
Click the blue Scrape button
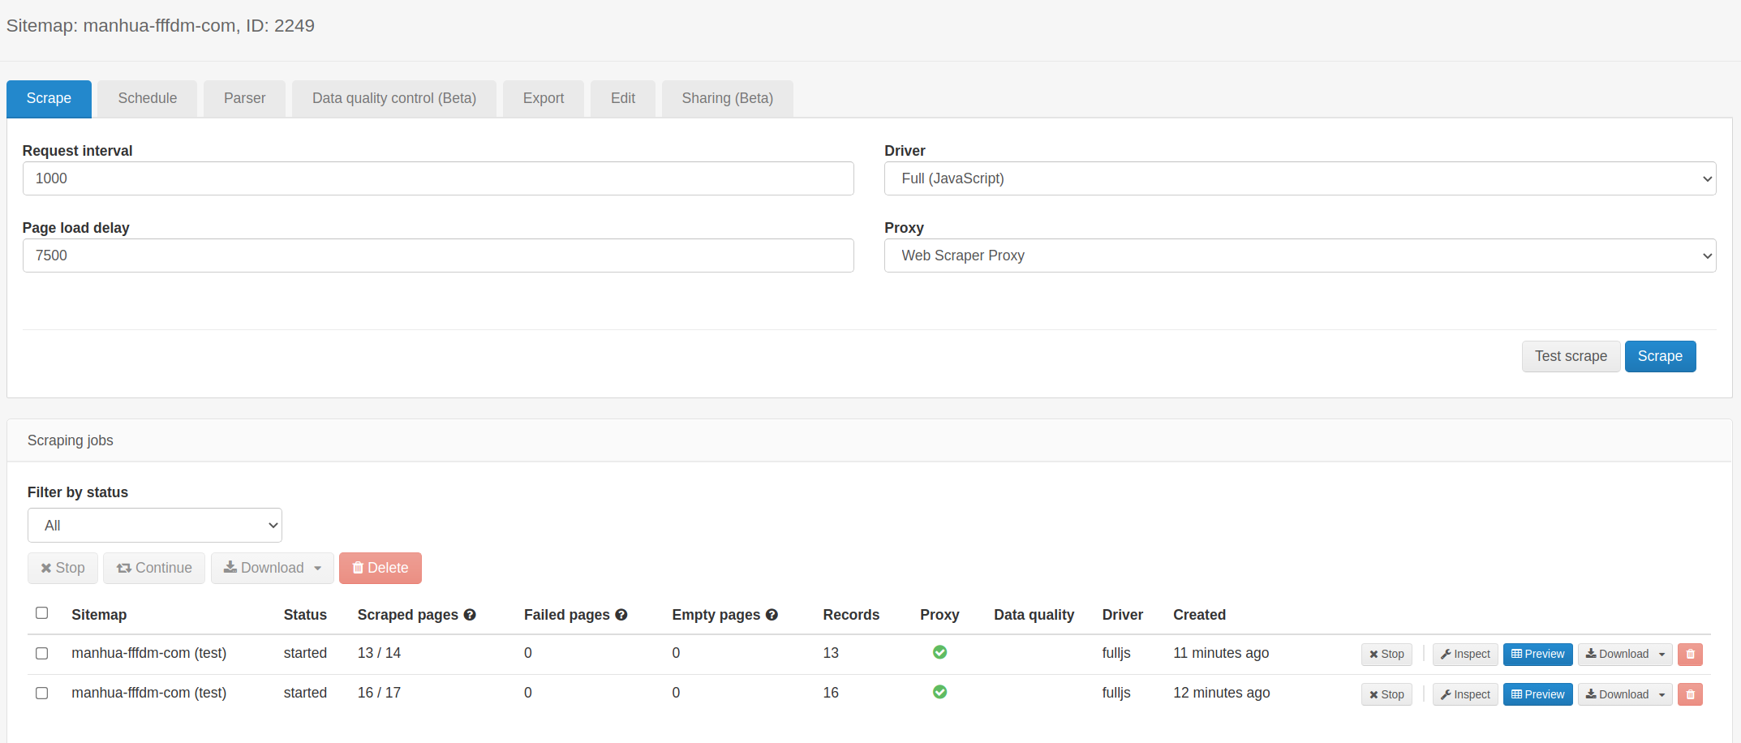tap(1659, 356)
